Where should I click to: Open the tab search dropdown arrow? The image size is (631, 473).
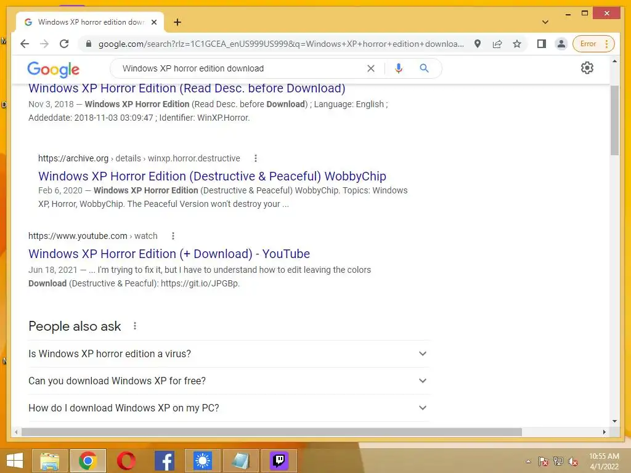pos(545,22)
